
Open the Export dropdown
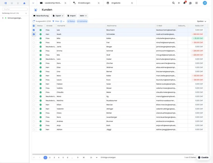[58, 16]
